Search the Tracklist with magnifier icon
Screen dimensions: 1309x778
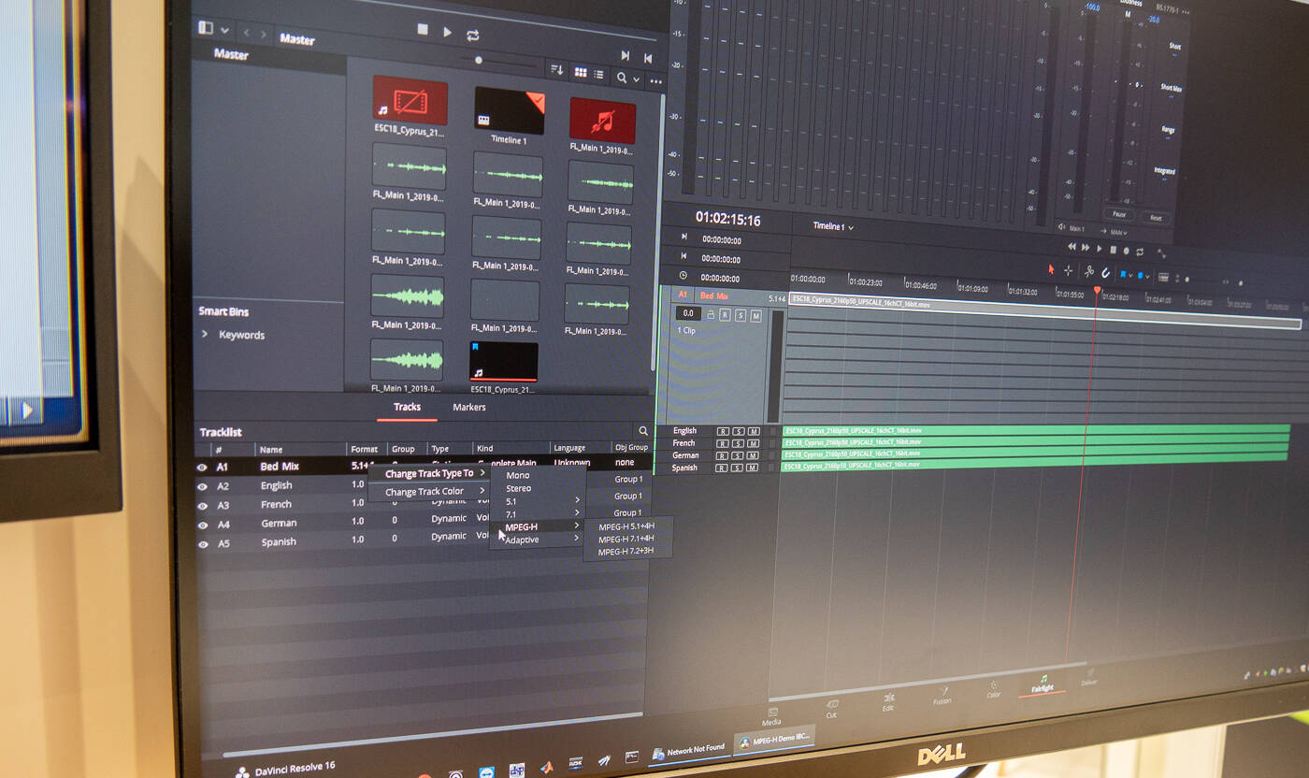(642, 431)
